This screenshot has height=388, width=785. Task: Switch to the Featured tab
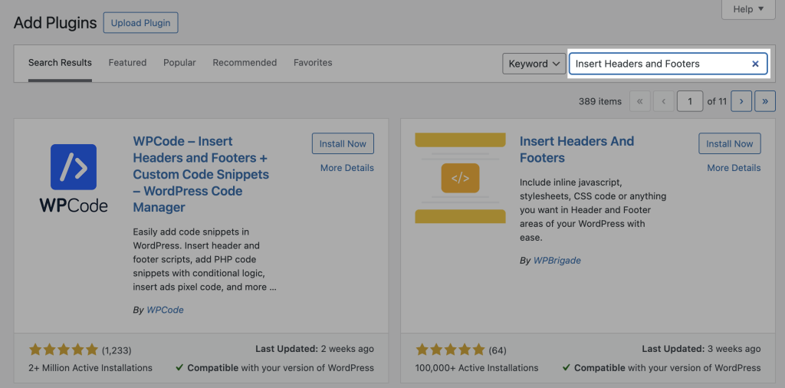click(x=127, y=63)
